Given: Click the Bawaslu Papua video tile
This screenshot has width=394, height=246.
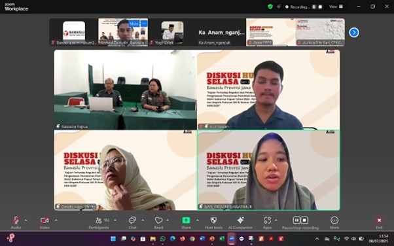Looking at the screenshot, I should (x=126, y=90).
